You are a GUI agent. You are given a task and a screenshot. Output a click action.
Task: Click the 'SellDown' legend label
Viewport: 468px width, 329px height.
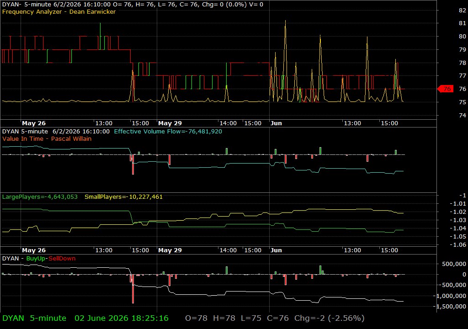point(62,258)
